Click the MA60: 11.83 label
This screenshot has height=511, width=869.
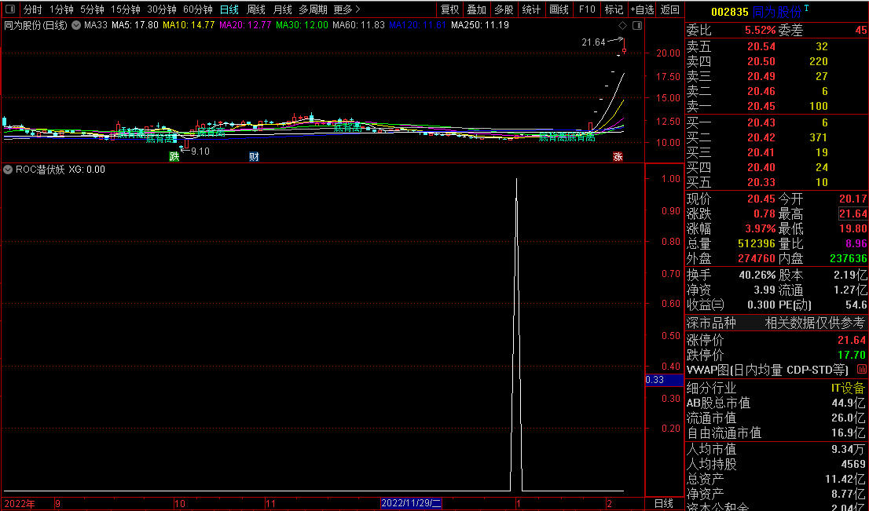click(x=358, y=25)
